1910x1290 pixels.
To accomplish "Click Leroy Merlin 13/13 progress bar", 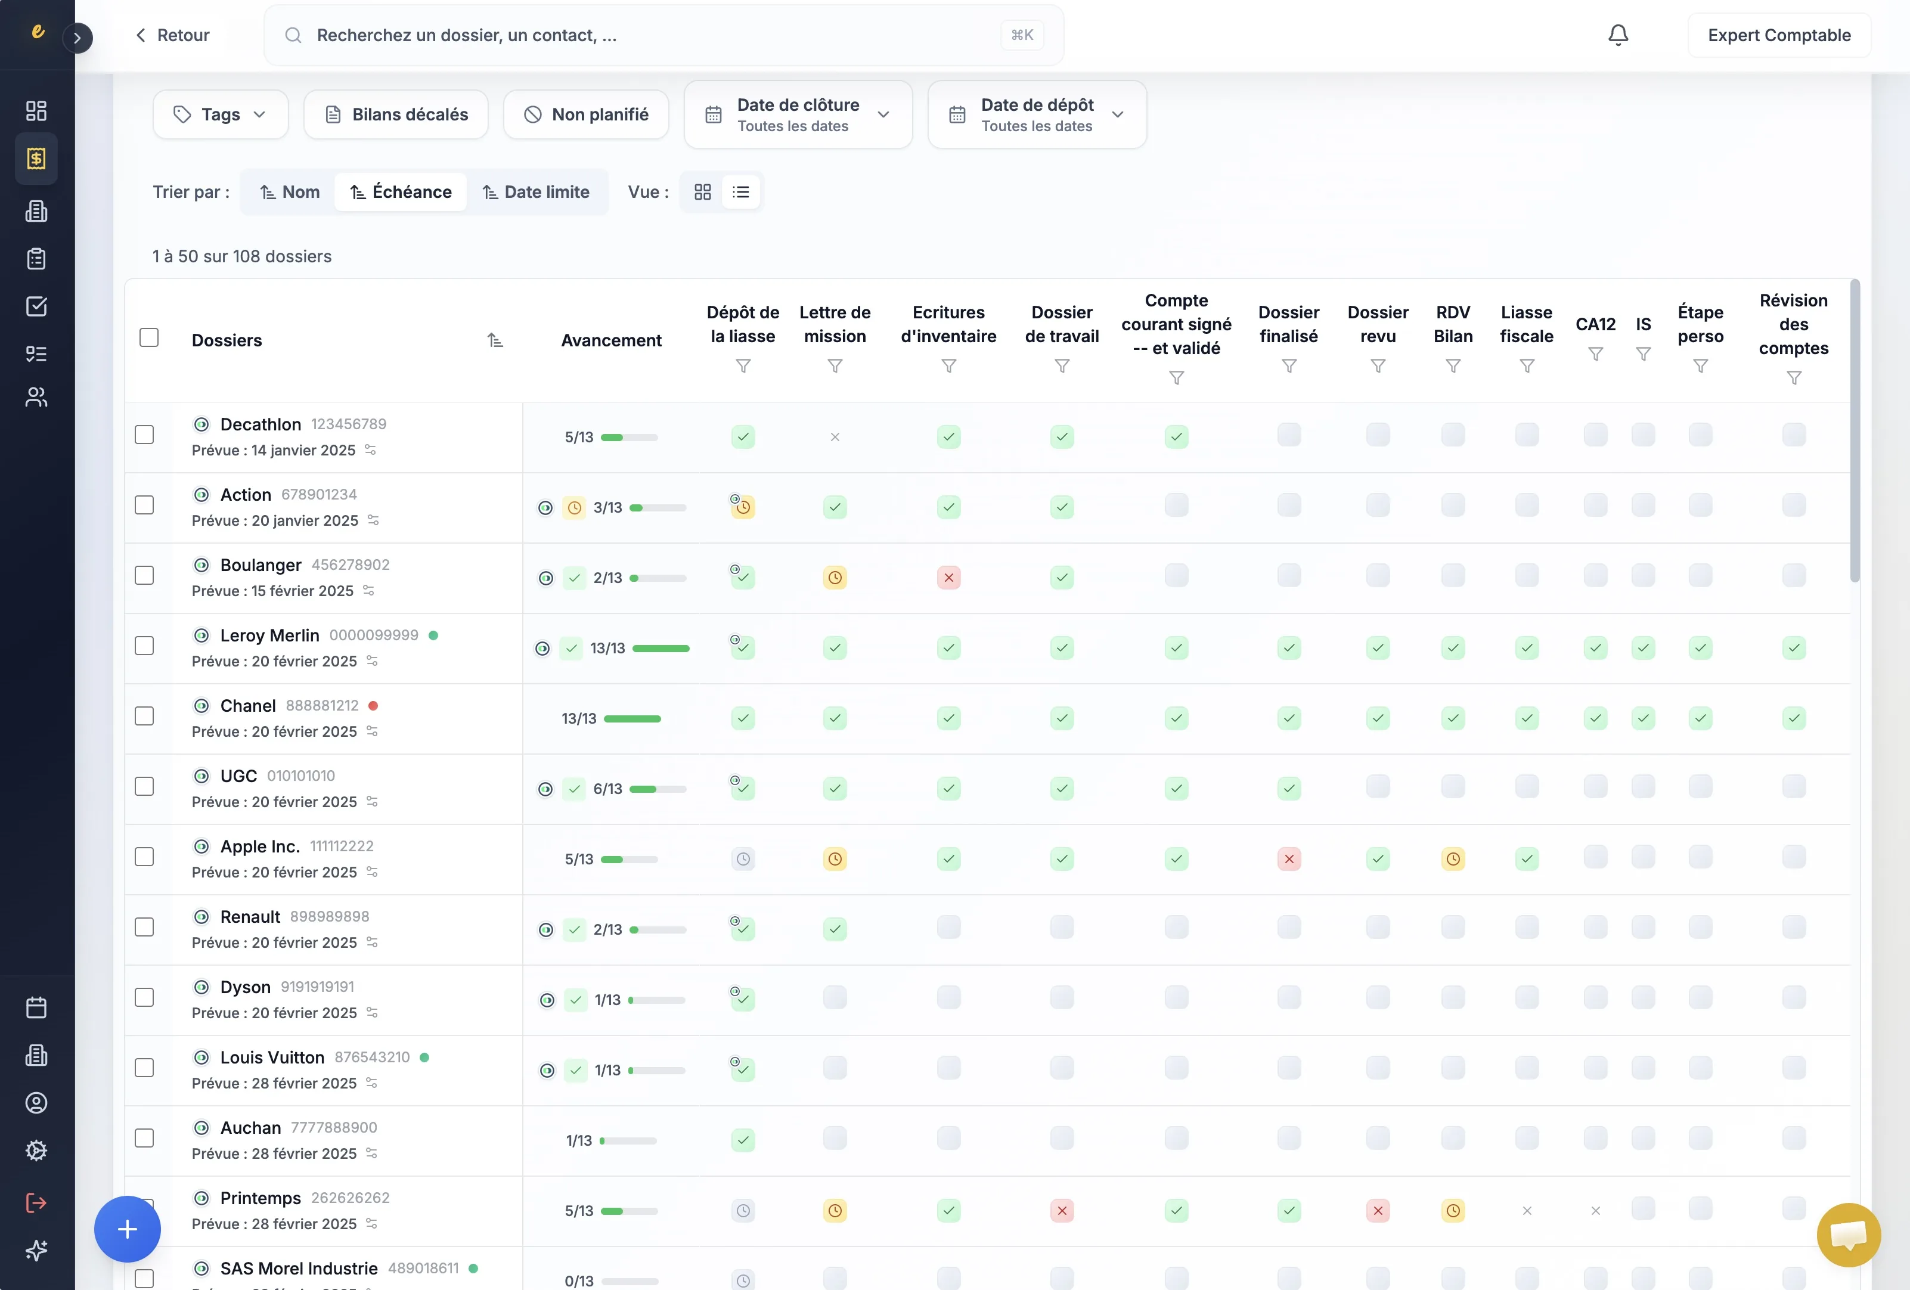I will pyautogui.click(x=661, y=649).
